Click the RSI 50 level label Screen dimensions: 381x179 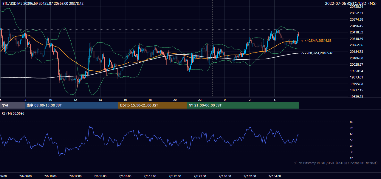tap(351, 140)
